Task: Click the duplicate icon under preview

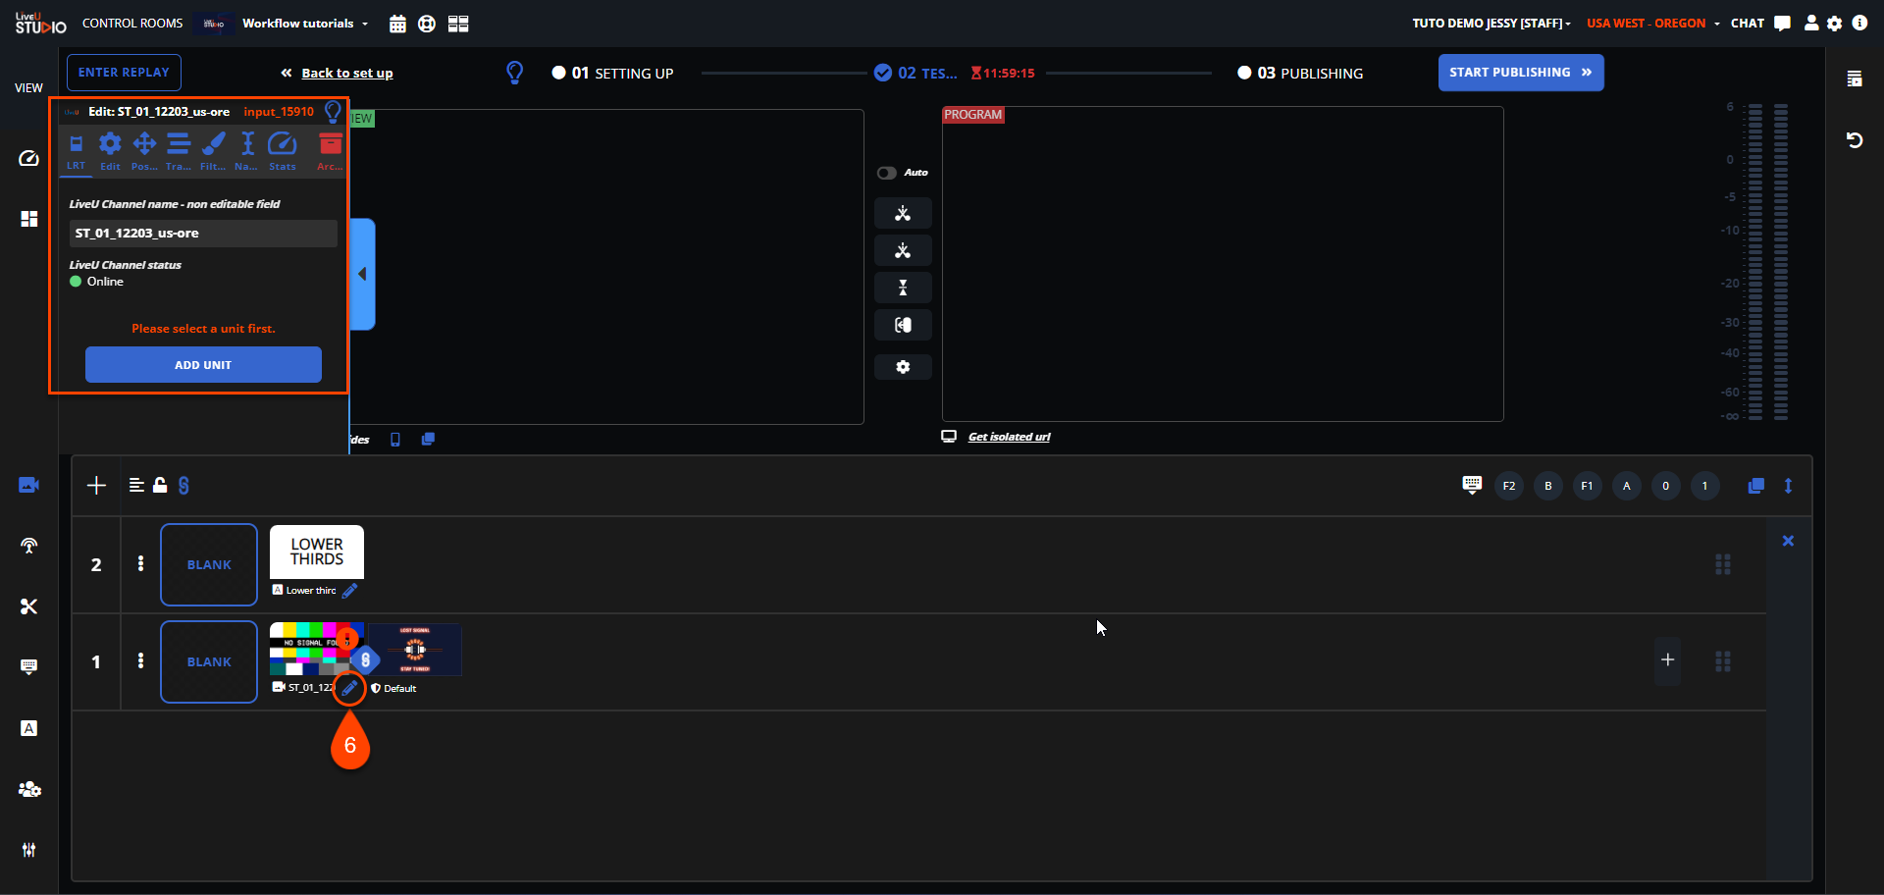Action: point(428,440)
